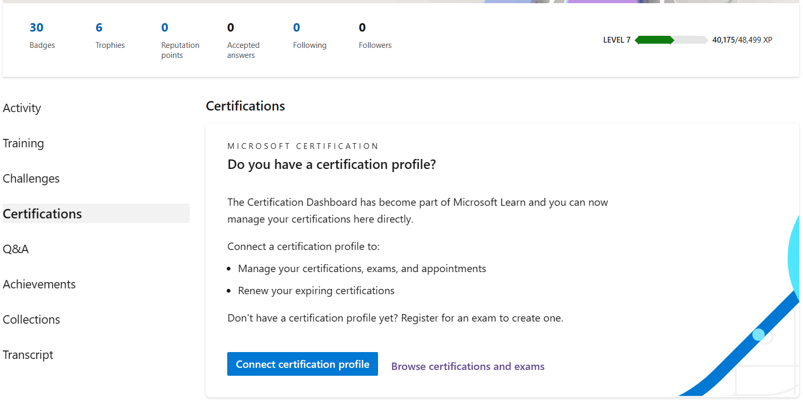View the Achievements section

pos(39,284)
